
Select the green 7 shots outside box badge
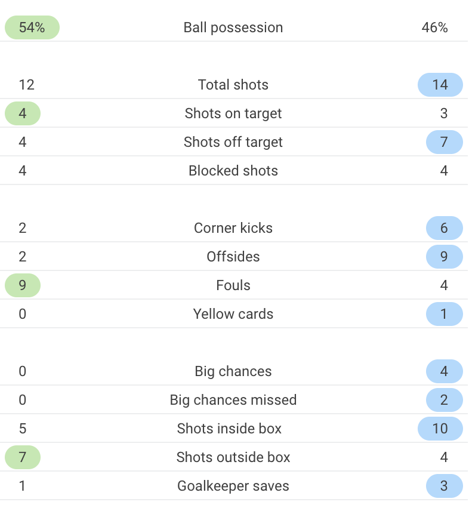tap(23, 457)
